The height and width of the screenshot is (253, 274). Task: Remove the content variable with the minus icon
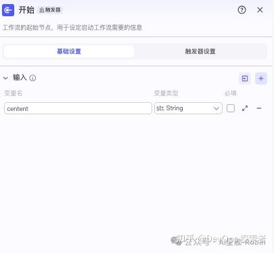click(x=259, y=108)
